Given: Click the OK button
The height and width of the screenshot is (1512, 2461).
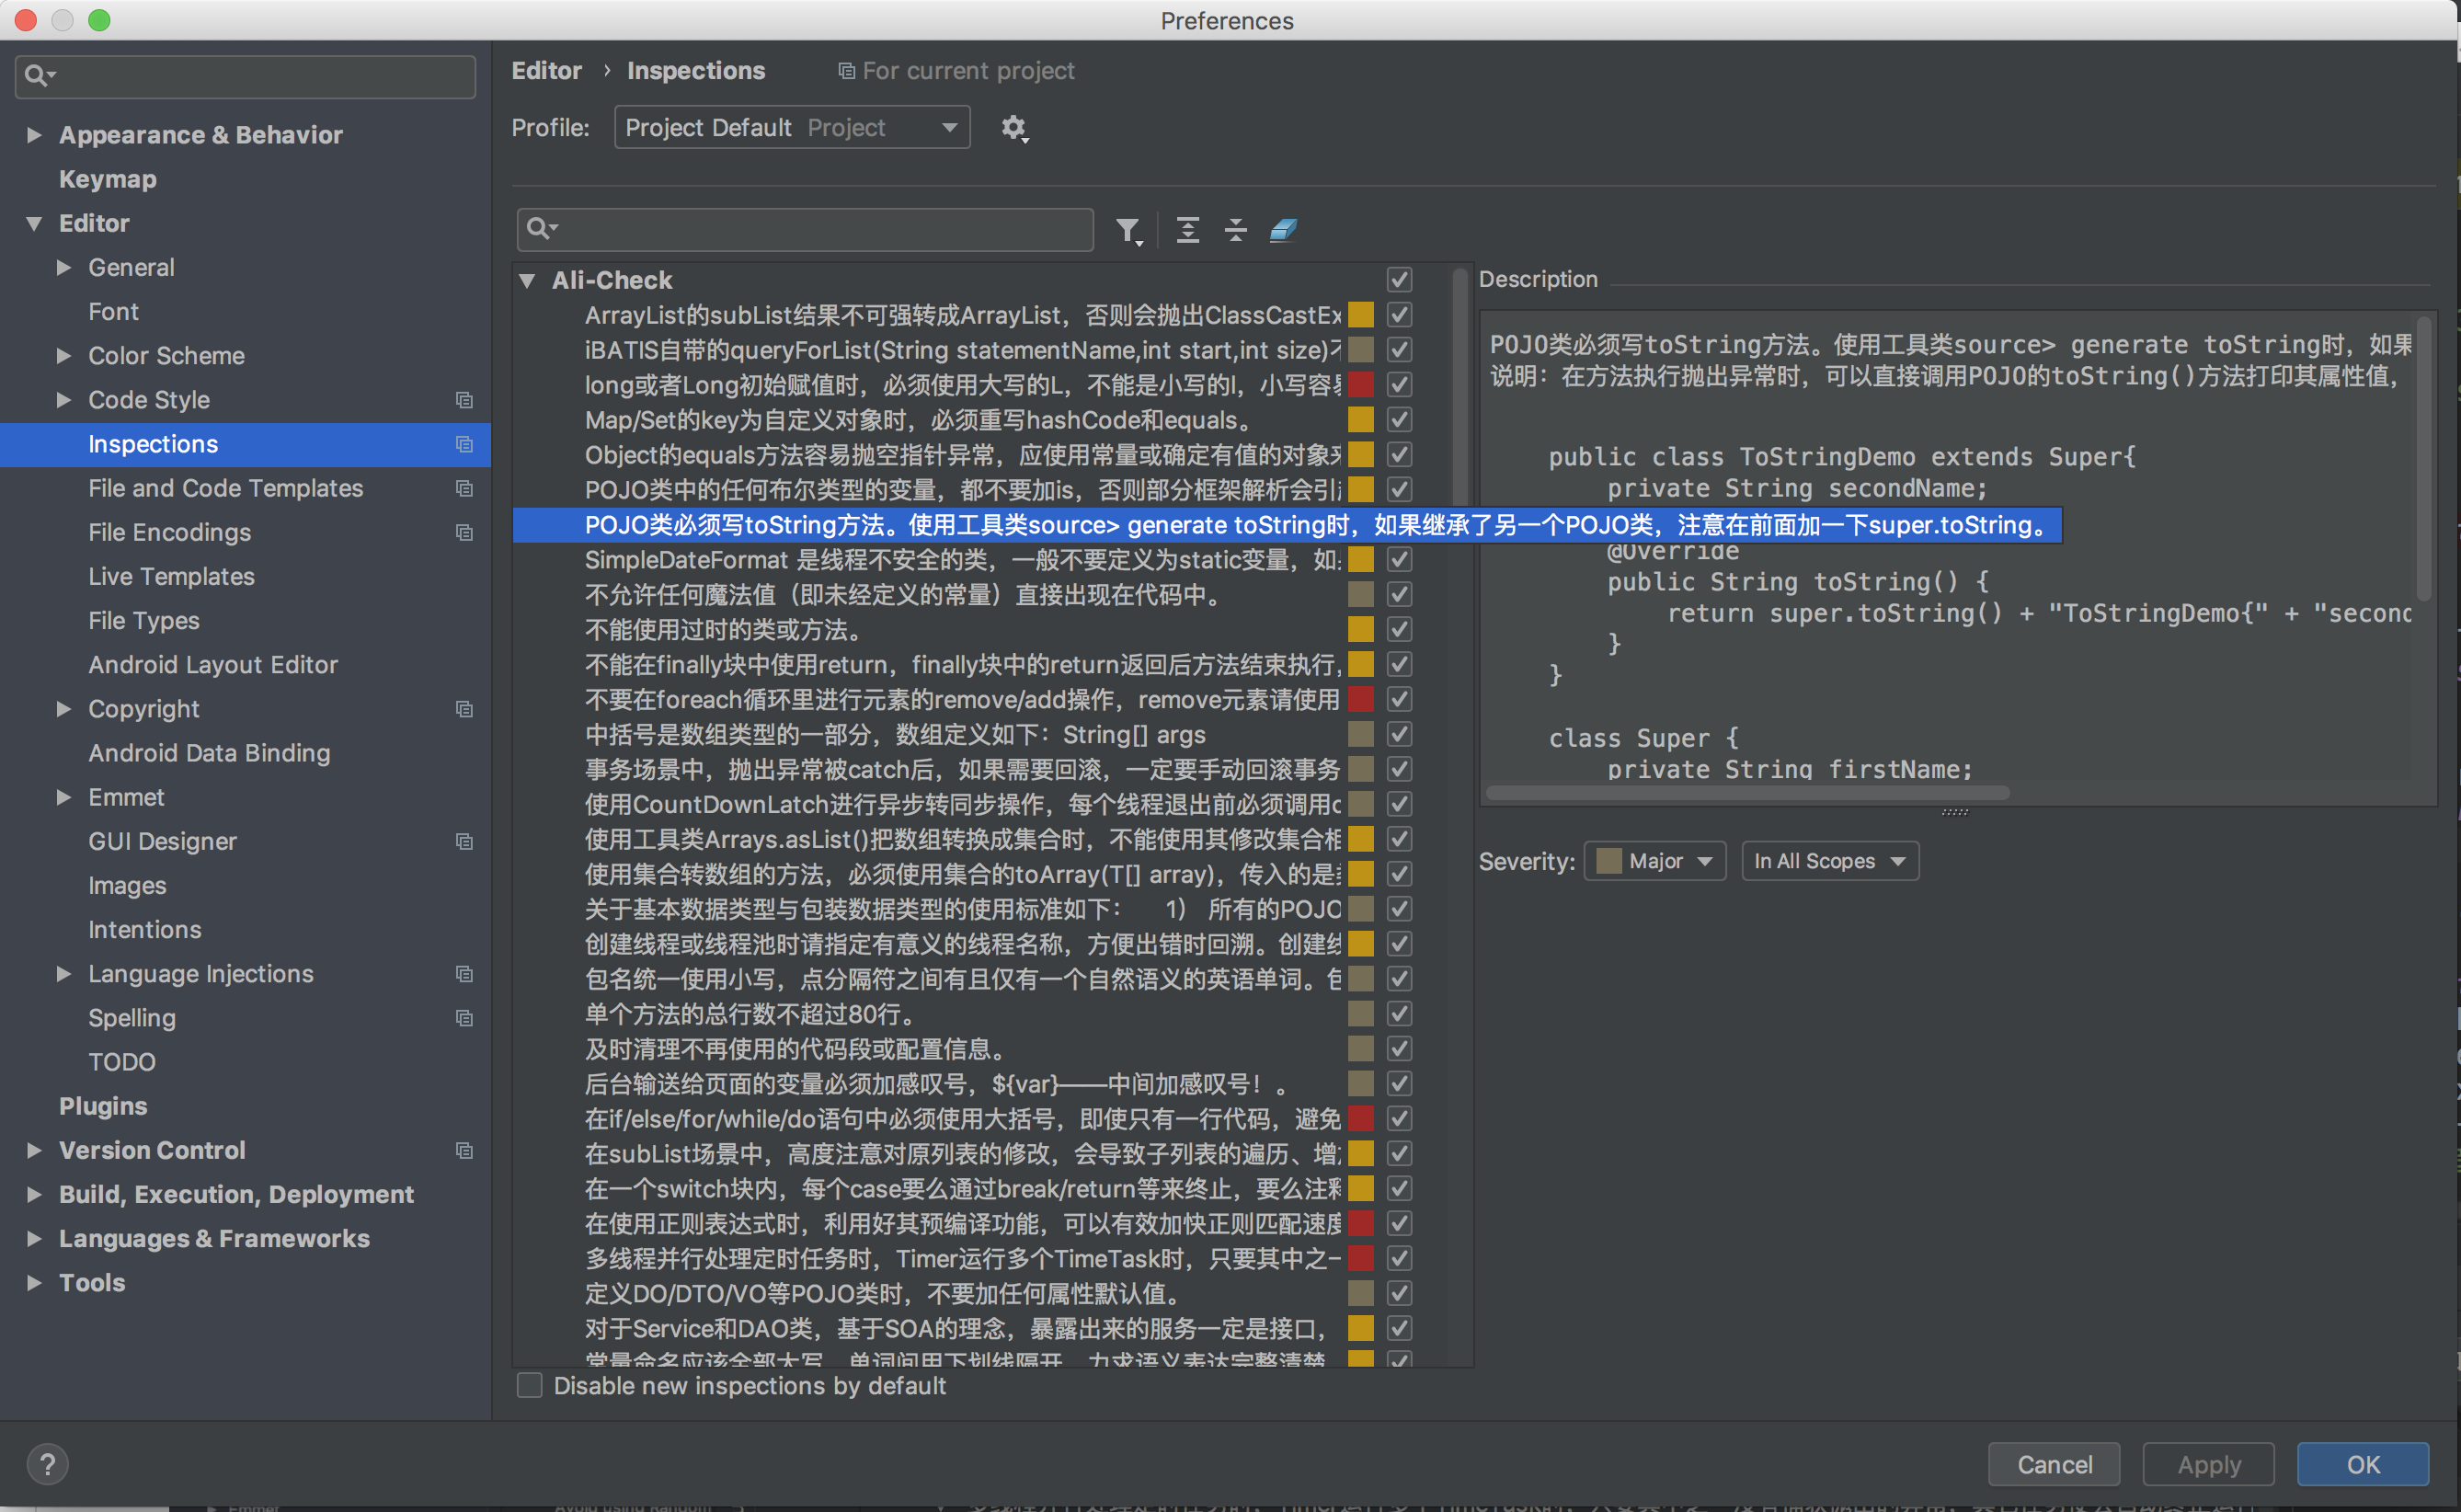Looking at the screenshot, I should [2362, 1464].
